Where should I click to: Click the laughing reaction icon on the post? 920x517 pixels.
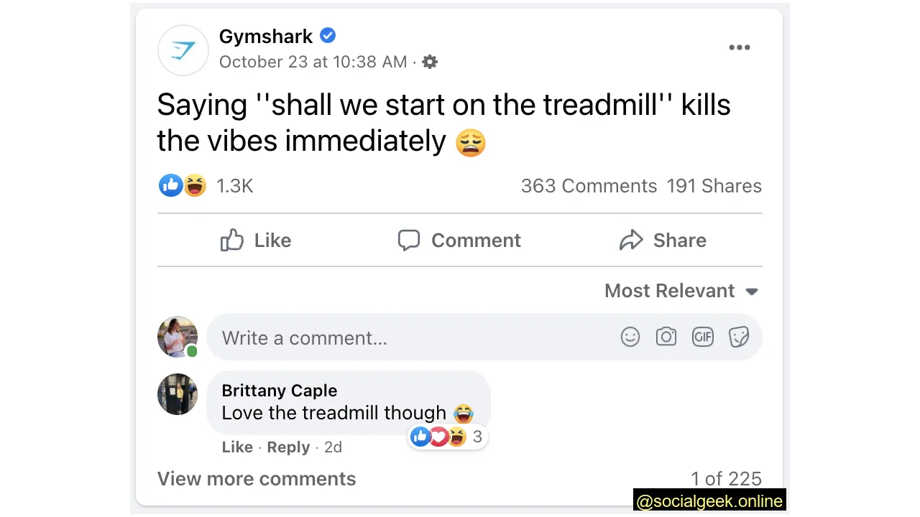[194, 185]
